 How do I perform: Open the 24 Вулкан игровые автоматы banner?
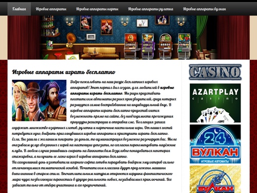(x=215, y=144)
